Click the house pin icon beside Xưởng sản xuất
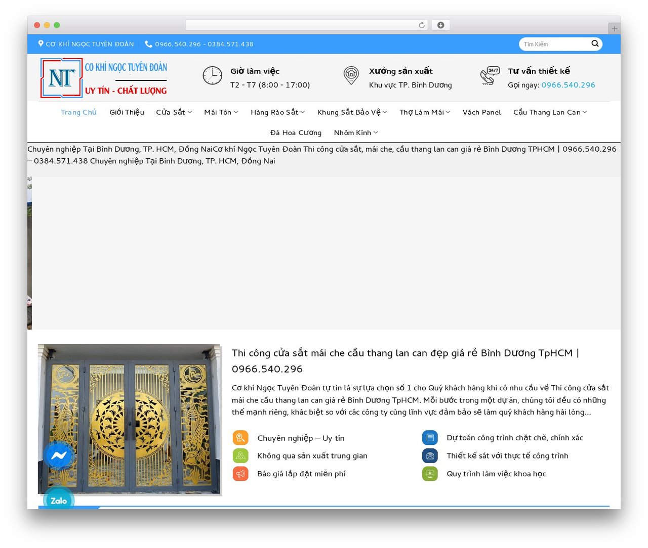Viewport: 648px width, 548px height. tap(351, 75)
